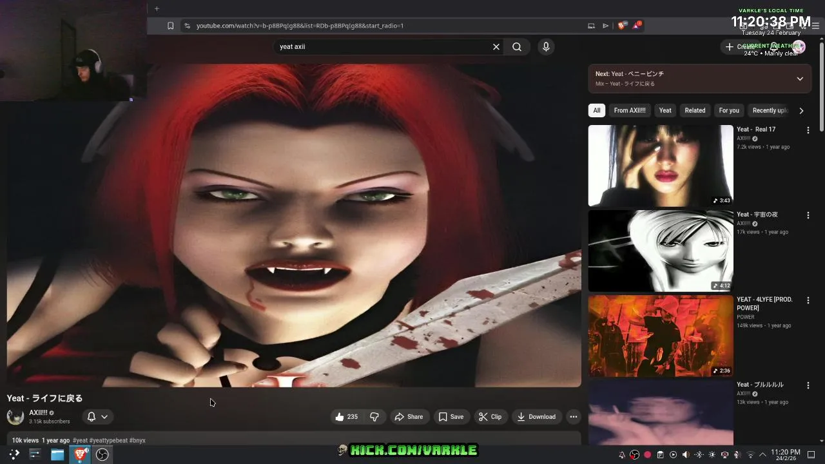Image resolution: width=825 pixels, height=464 pixels.
Task: Open 'YEAT - 4LYFE [PROD. POWER]' thumbnail
Action: coord(661,336)
